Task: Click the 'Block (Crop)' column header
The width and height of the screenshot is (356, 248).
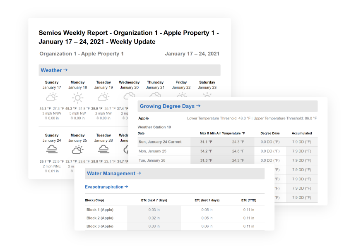Action: [x=94, y=200]
